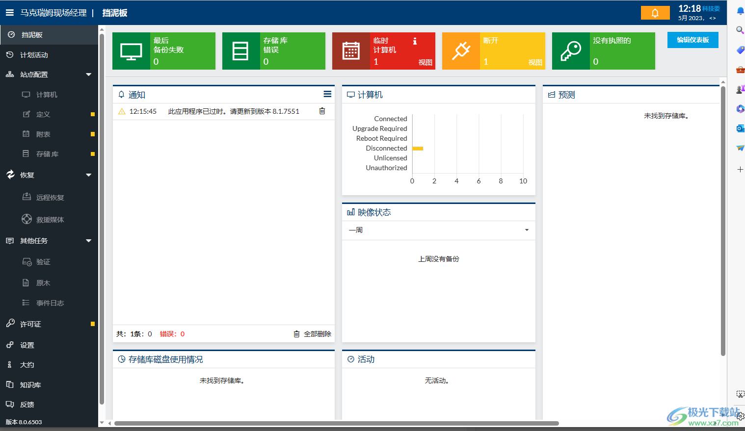Click the browser sidebar plus icon

740,169
